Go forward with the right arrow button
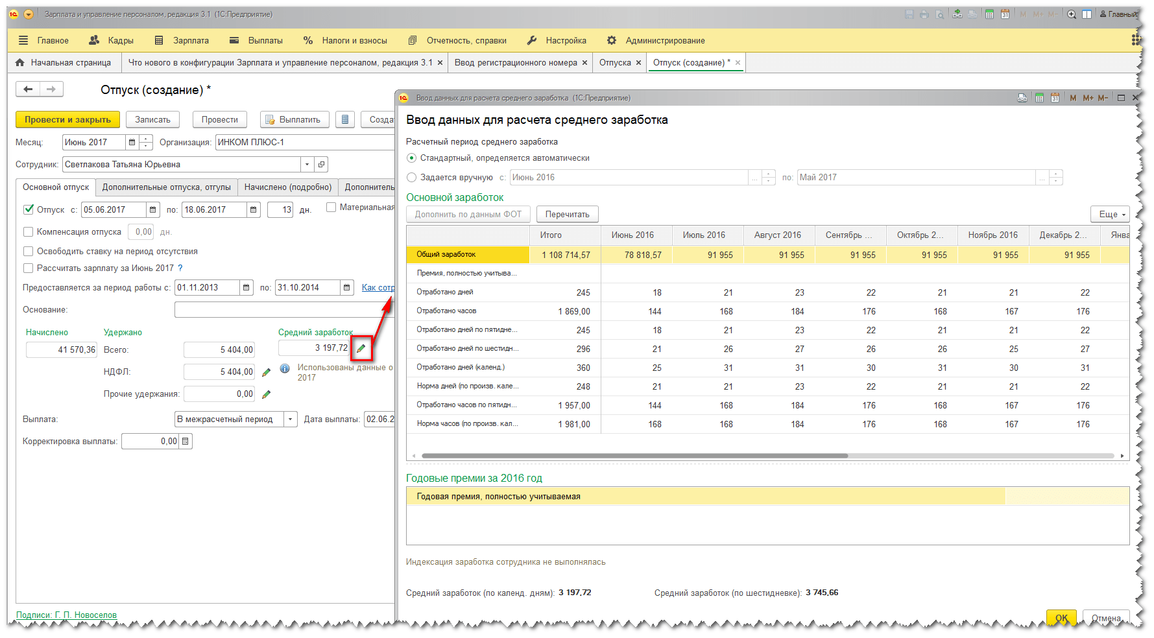 (x=51, y=89)
